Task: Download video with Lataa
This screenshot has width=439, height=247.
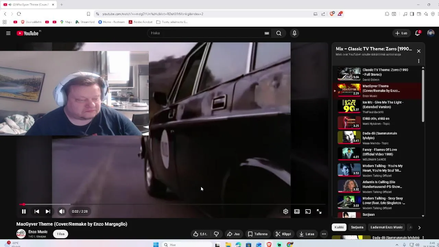Action: click(x=306, y=234)
